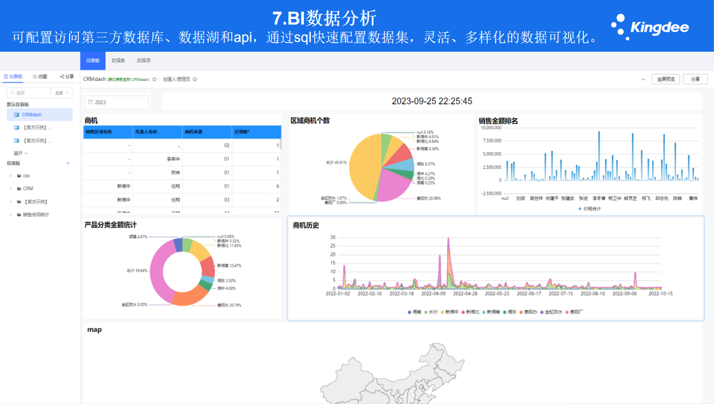Click the 全屏预览 button
This screenshot has width=714, height=404.
[665, 79]
